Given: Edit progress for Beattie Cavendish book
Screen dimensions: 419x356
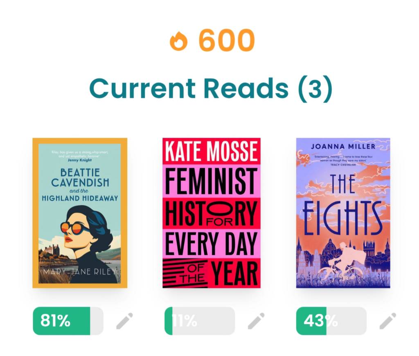Looking at the screenshot, I should click(x=124, y=321).
